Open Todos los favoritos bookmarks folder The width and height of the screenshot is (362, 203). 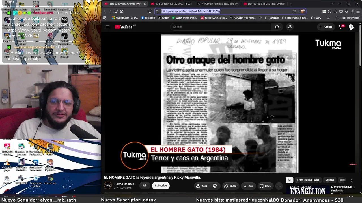[347, 18]
